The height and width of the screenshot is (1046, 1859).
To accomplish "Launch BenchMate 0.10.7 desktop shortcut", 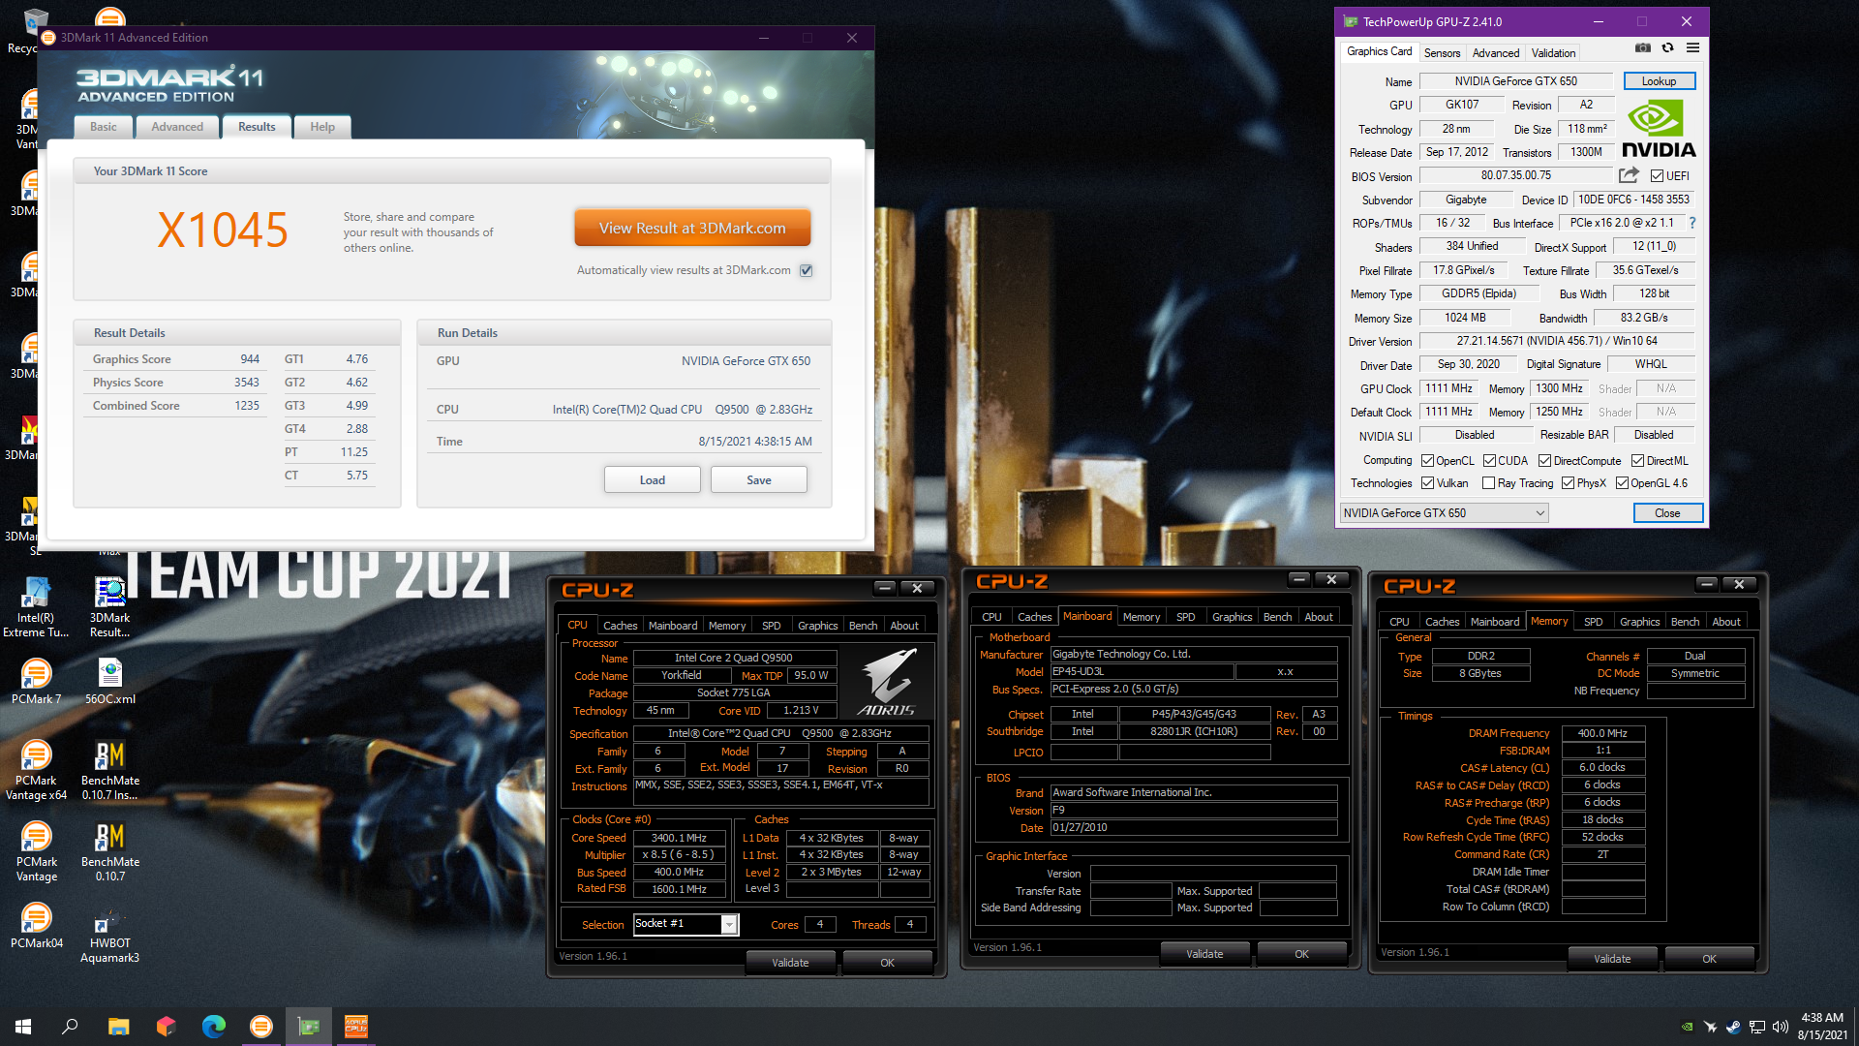I will tap(109, 851).
